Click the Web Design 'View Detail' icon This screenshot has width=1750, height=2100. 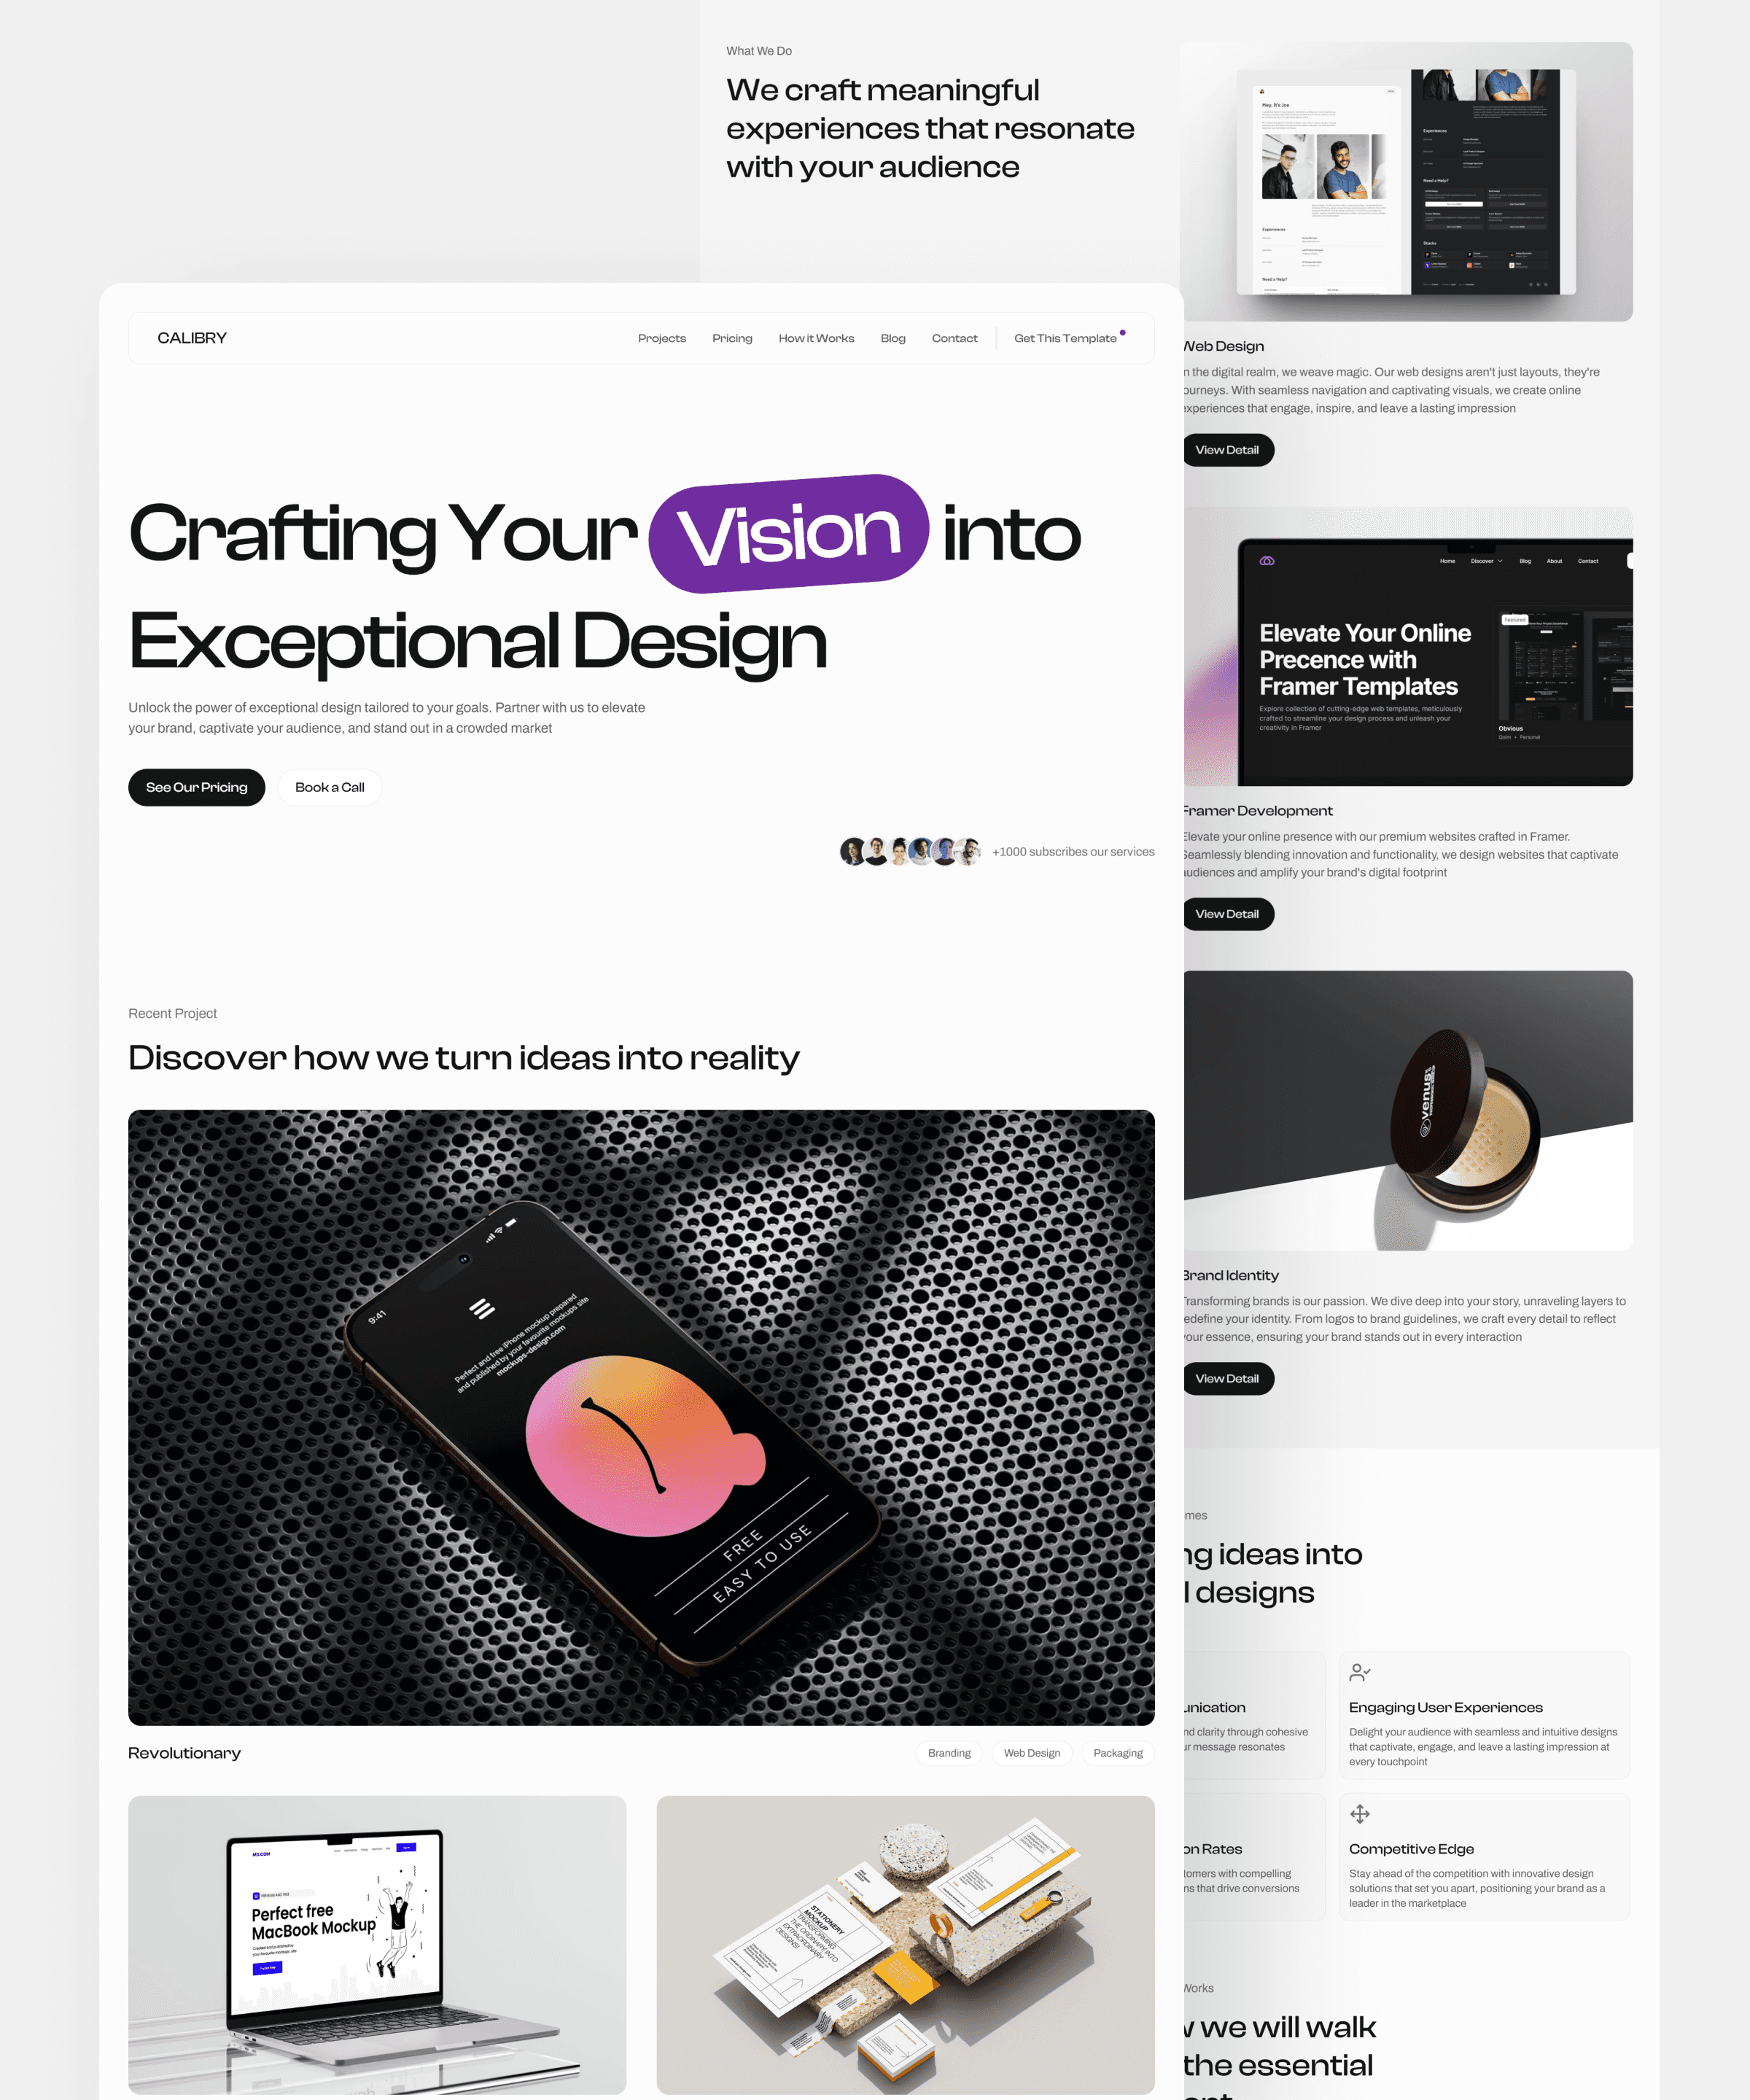tap(1226, 450)
